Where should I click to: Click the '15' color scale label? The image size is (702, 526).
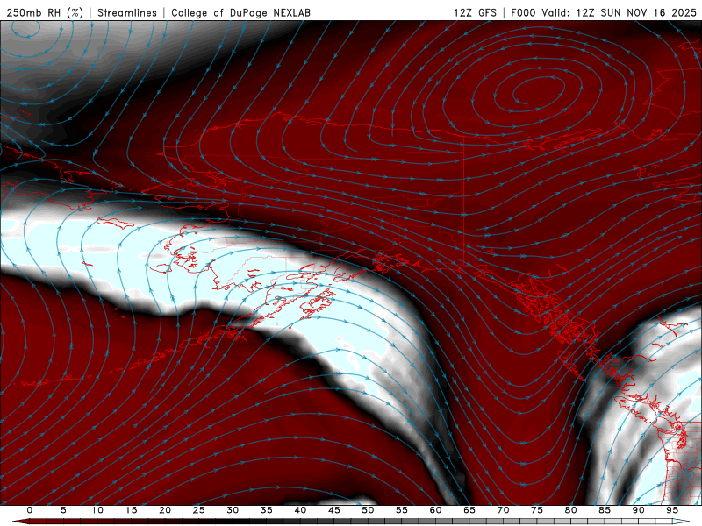131,510
